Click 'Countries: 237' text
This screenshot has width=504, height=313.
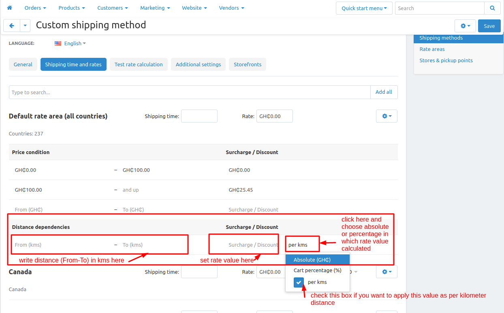pyautogui.click(x=26, y=133)
